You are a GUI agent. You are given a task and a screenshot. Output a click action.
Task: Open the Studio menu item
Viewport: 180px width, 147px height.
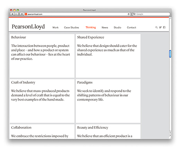pos(117,27)
